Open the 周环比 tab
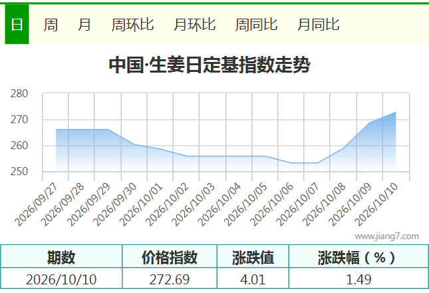 [x=133, y=25]
